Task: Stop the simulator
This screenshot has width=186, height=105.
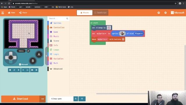Action: point(10,70)
